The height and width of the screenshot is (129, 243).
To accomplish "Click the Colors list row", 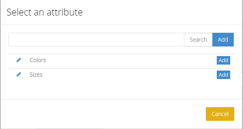I will pyautogui.click(x=121, y=61).
